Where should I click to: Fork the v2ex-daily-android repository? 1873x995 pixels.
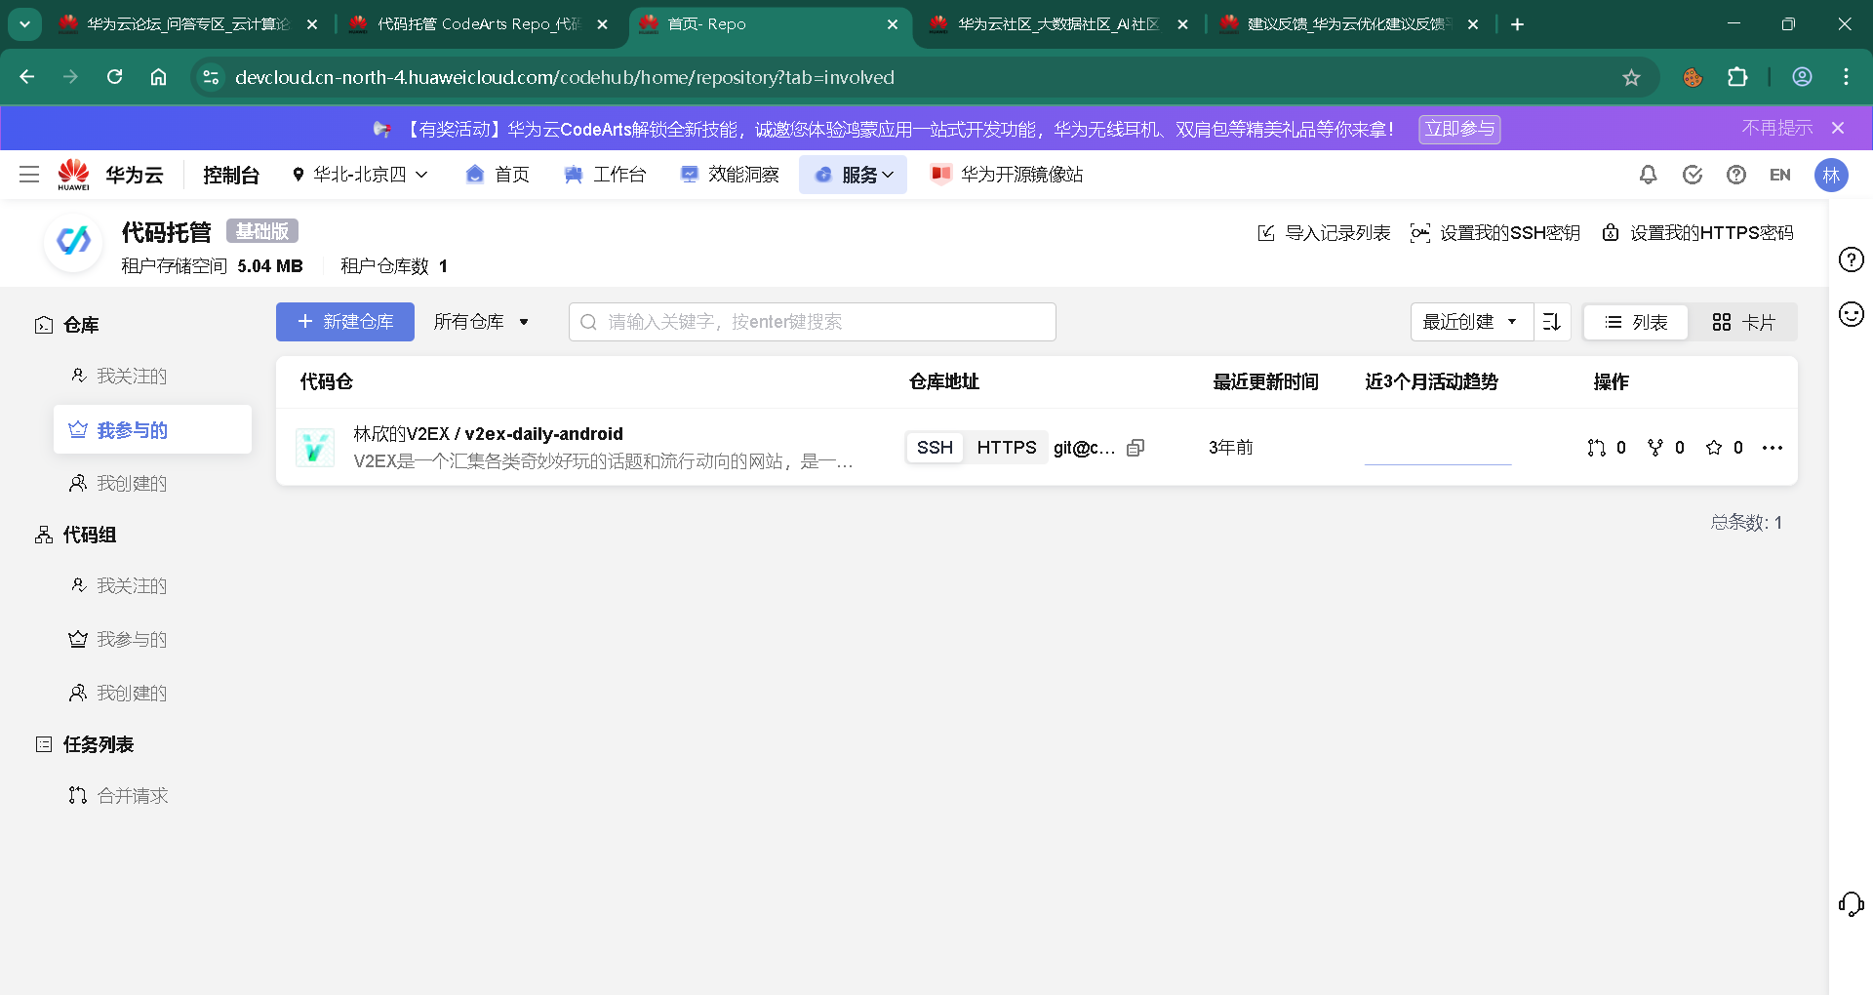click(1666, 448)
